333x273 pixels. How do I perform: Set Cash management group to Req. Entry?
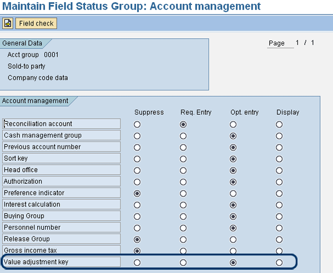183,136
